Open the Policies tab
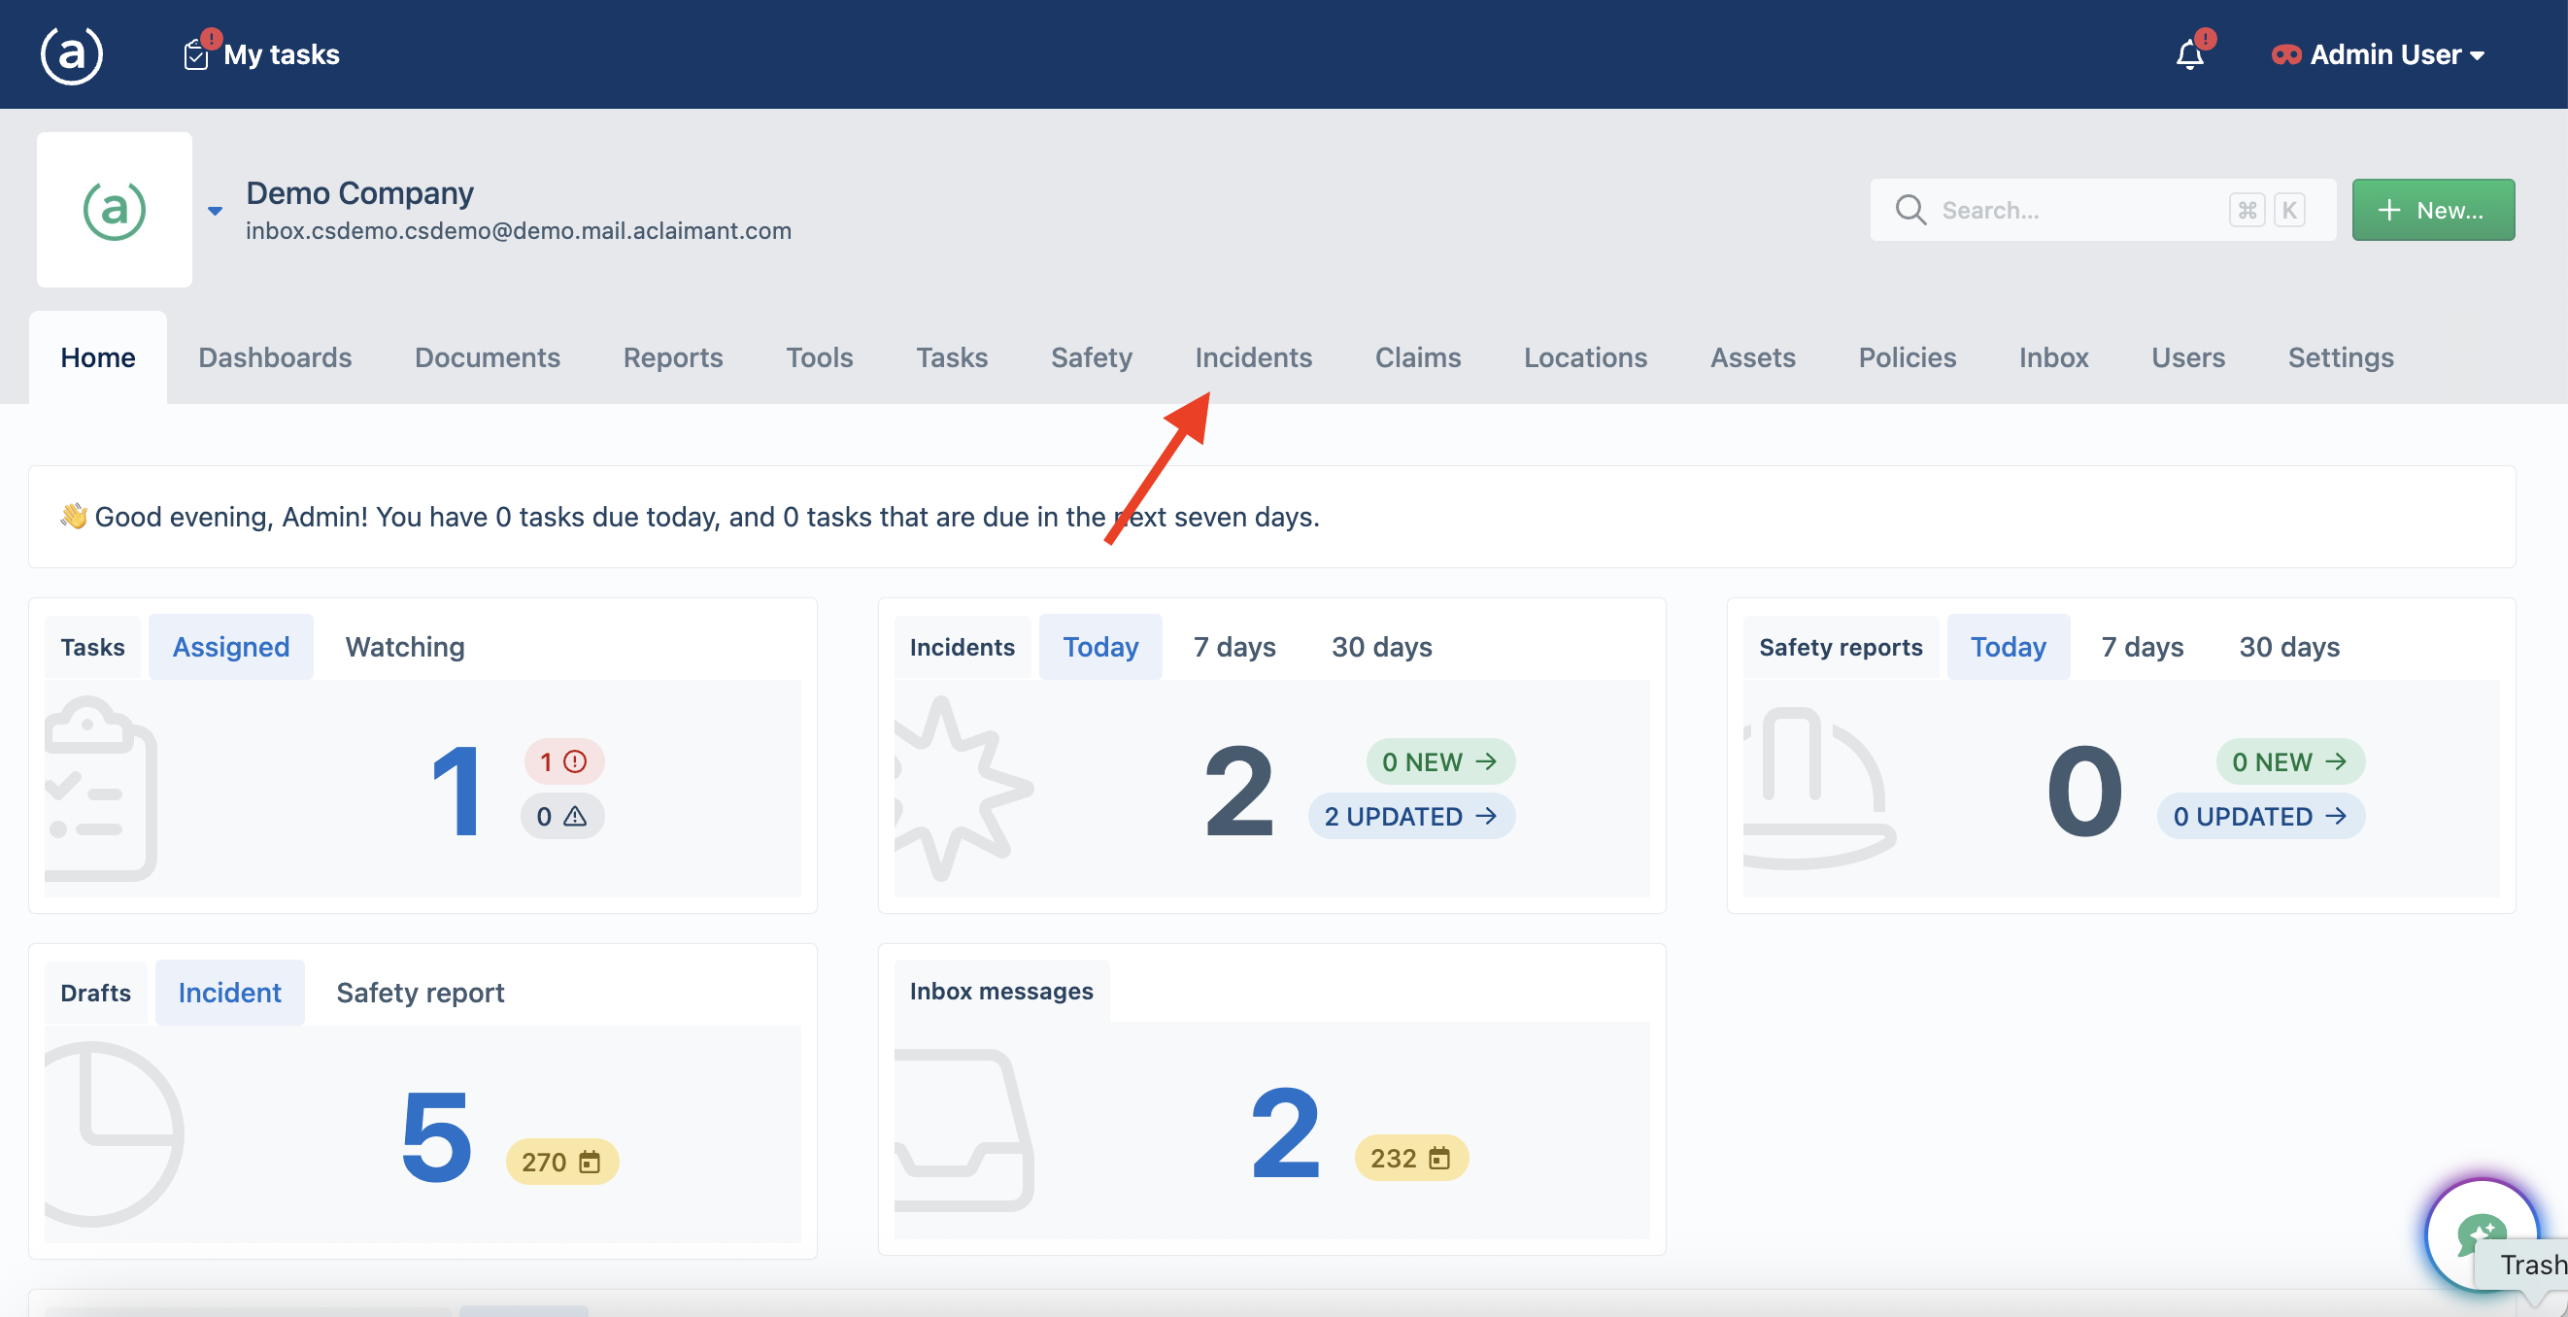Image resolution: width=2568 pixels, height=1317 pixels. point(1907,356)
